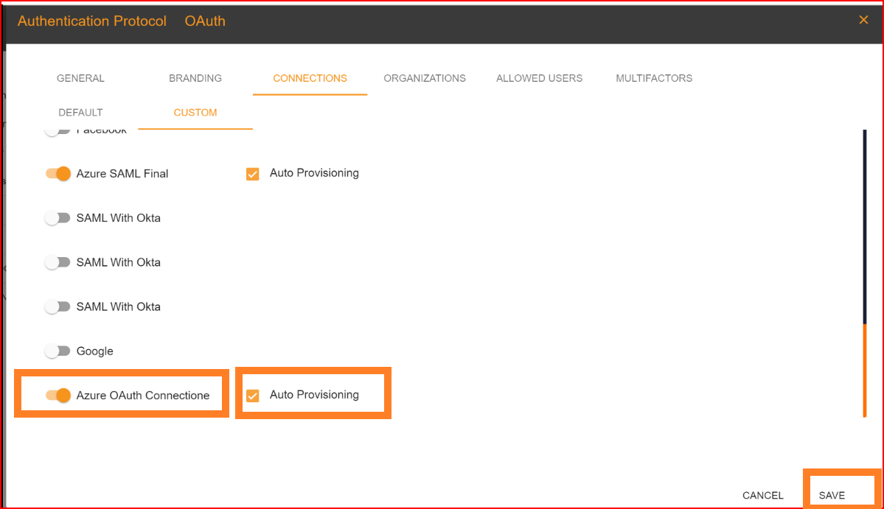The height and width of the screenshot is (509, 884).
Task: Click the OAuth title in header
Action: coord(205,21)
